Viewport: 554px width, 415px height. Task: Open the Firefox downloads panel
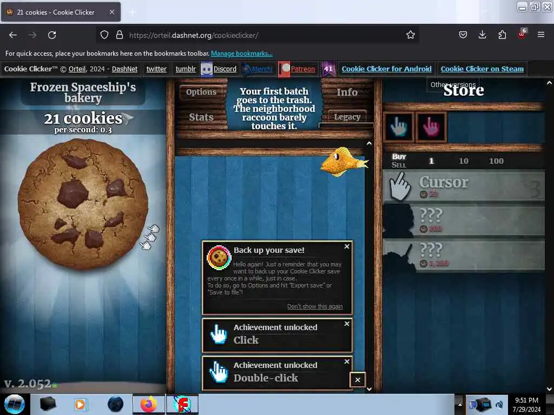point(482,35)
